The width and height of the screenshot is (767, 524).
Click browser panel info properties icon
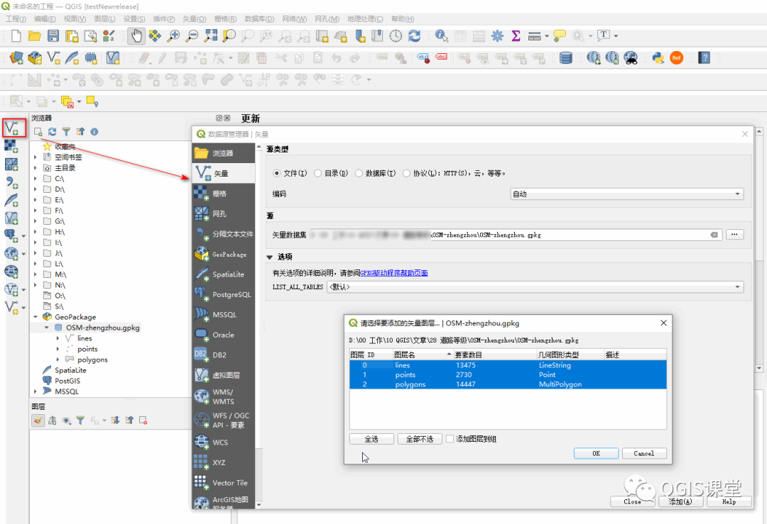point(94,132)
